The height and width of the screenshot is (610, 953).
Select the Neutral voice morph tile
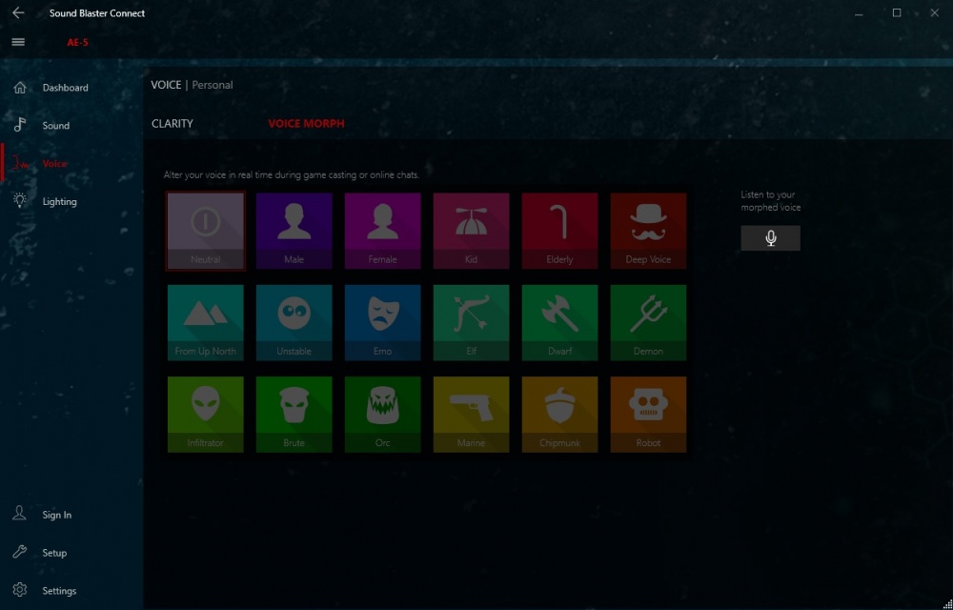[206, 231]
